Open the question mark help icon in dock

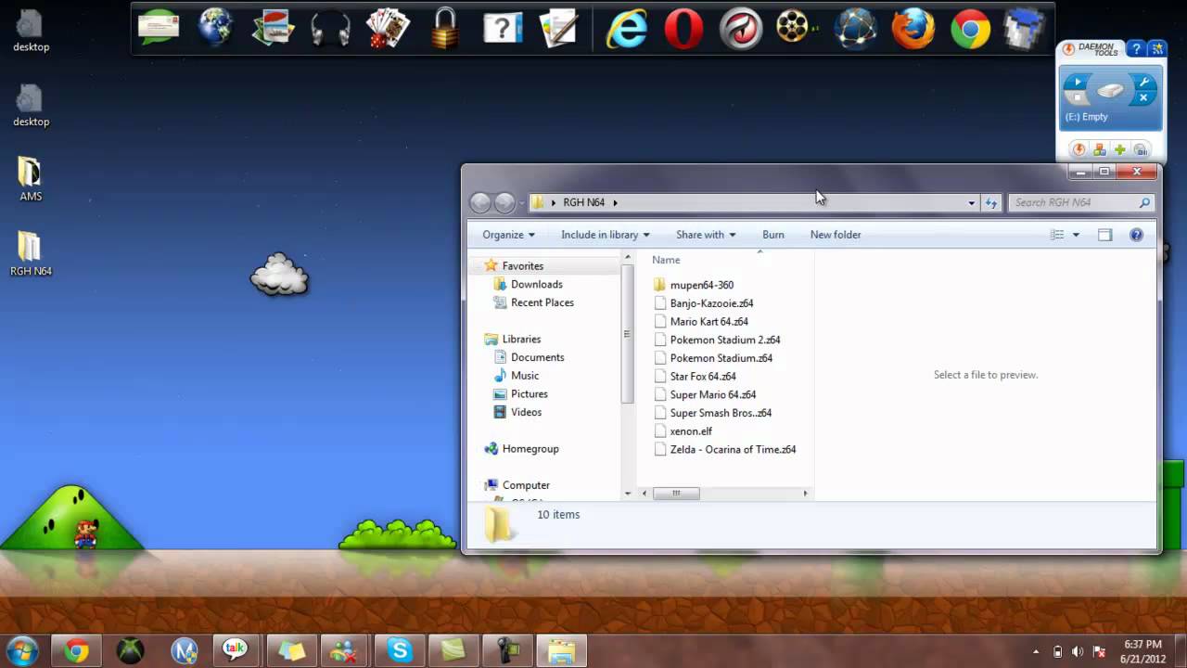click(x=503, y=28)
